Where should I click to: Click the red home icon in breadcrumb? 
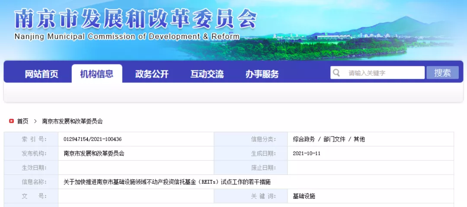[x=12, y=121]
